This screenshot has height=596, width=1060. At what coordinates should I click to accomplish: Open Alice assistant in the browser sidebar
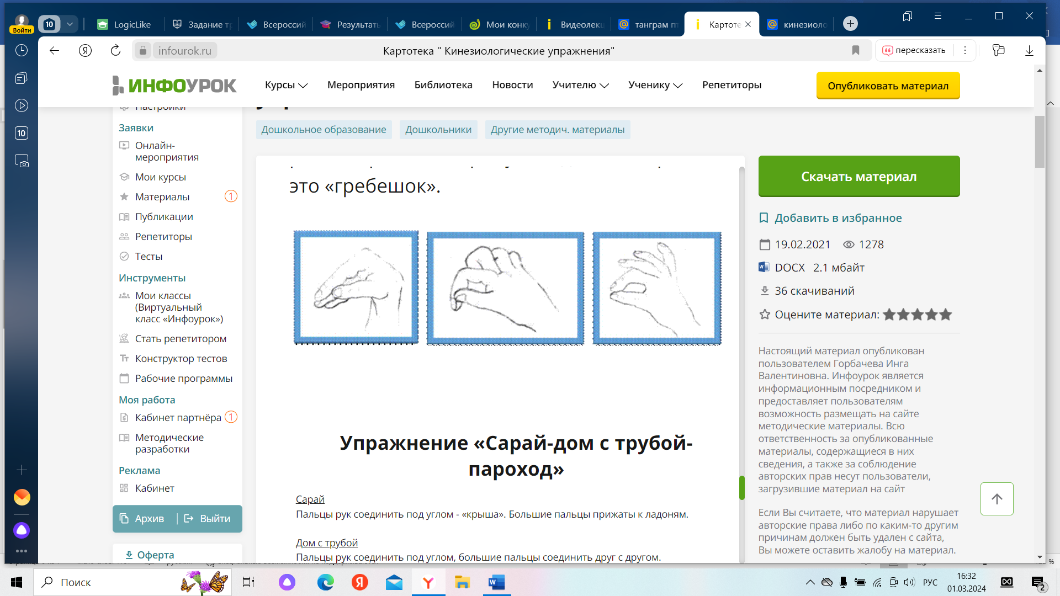point(22,530)
